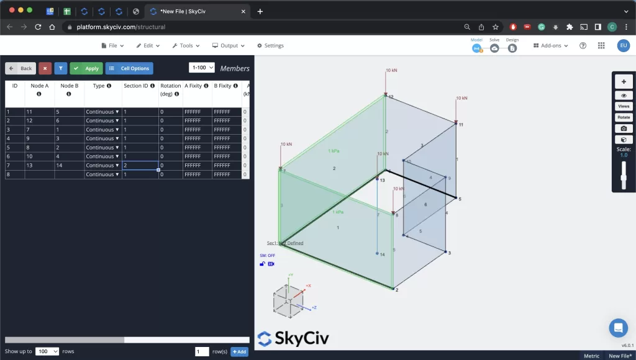Open the 3D cube render icon
The image size is (636, 360).
624,140
